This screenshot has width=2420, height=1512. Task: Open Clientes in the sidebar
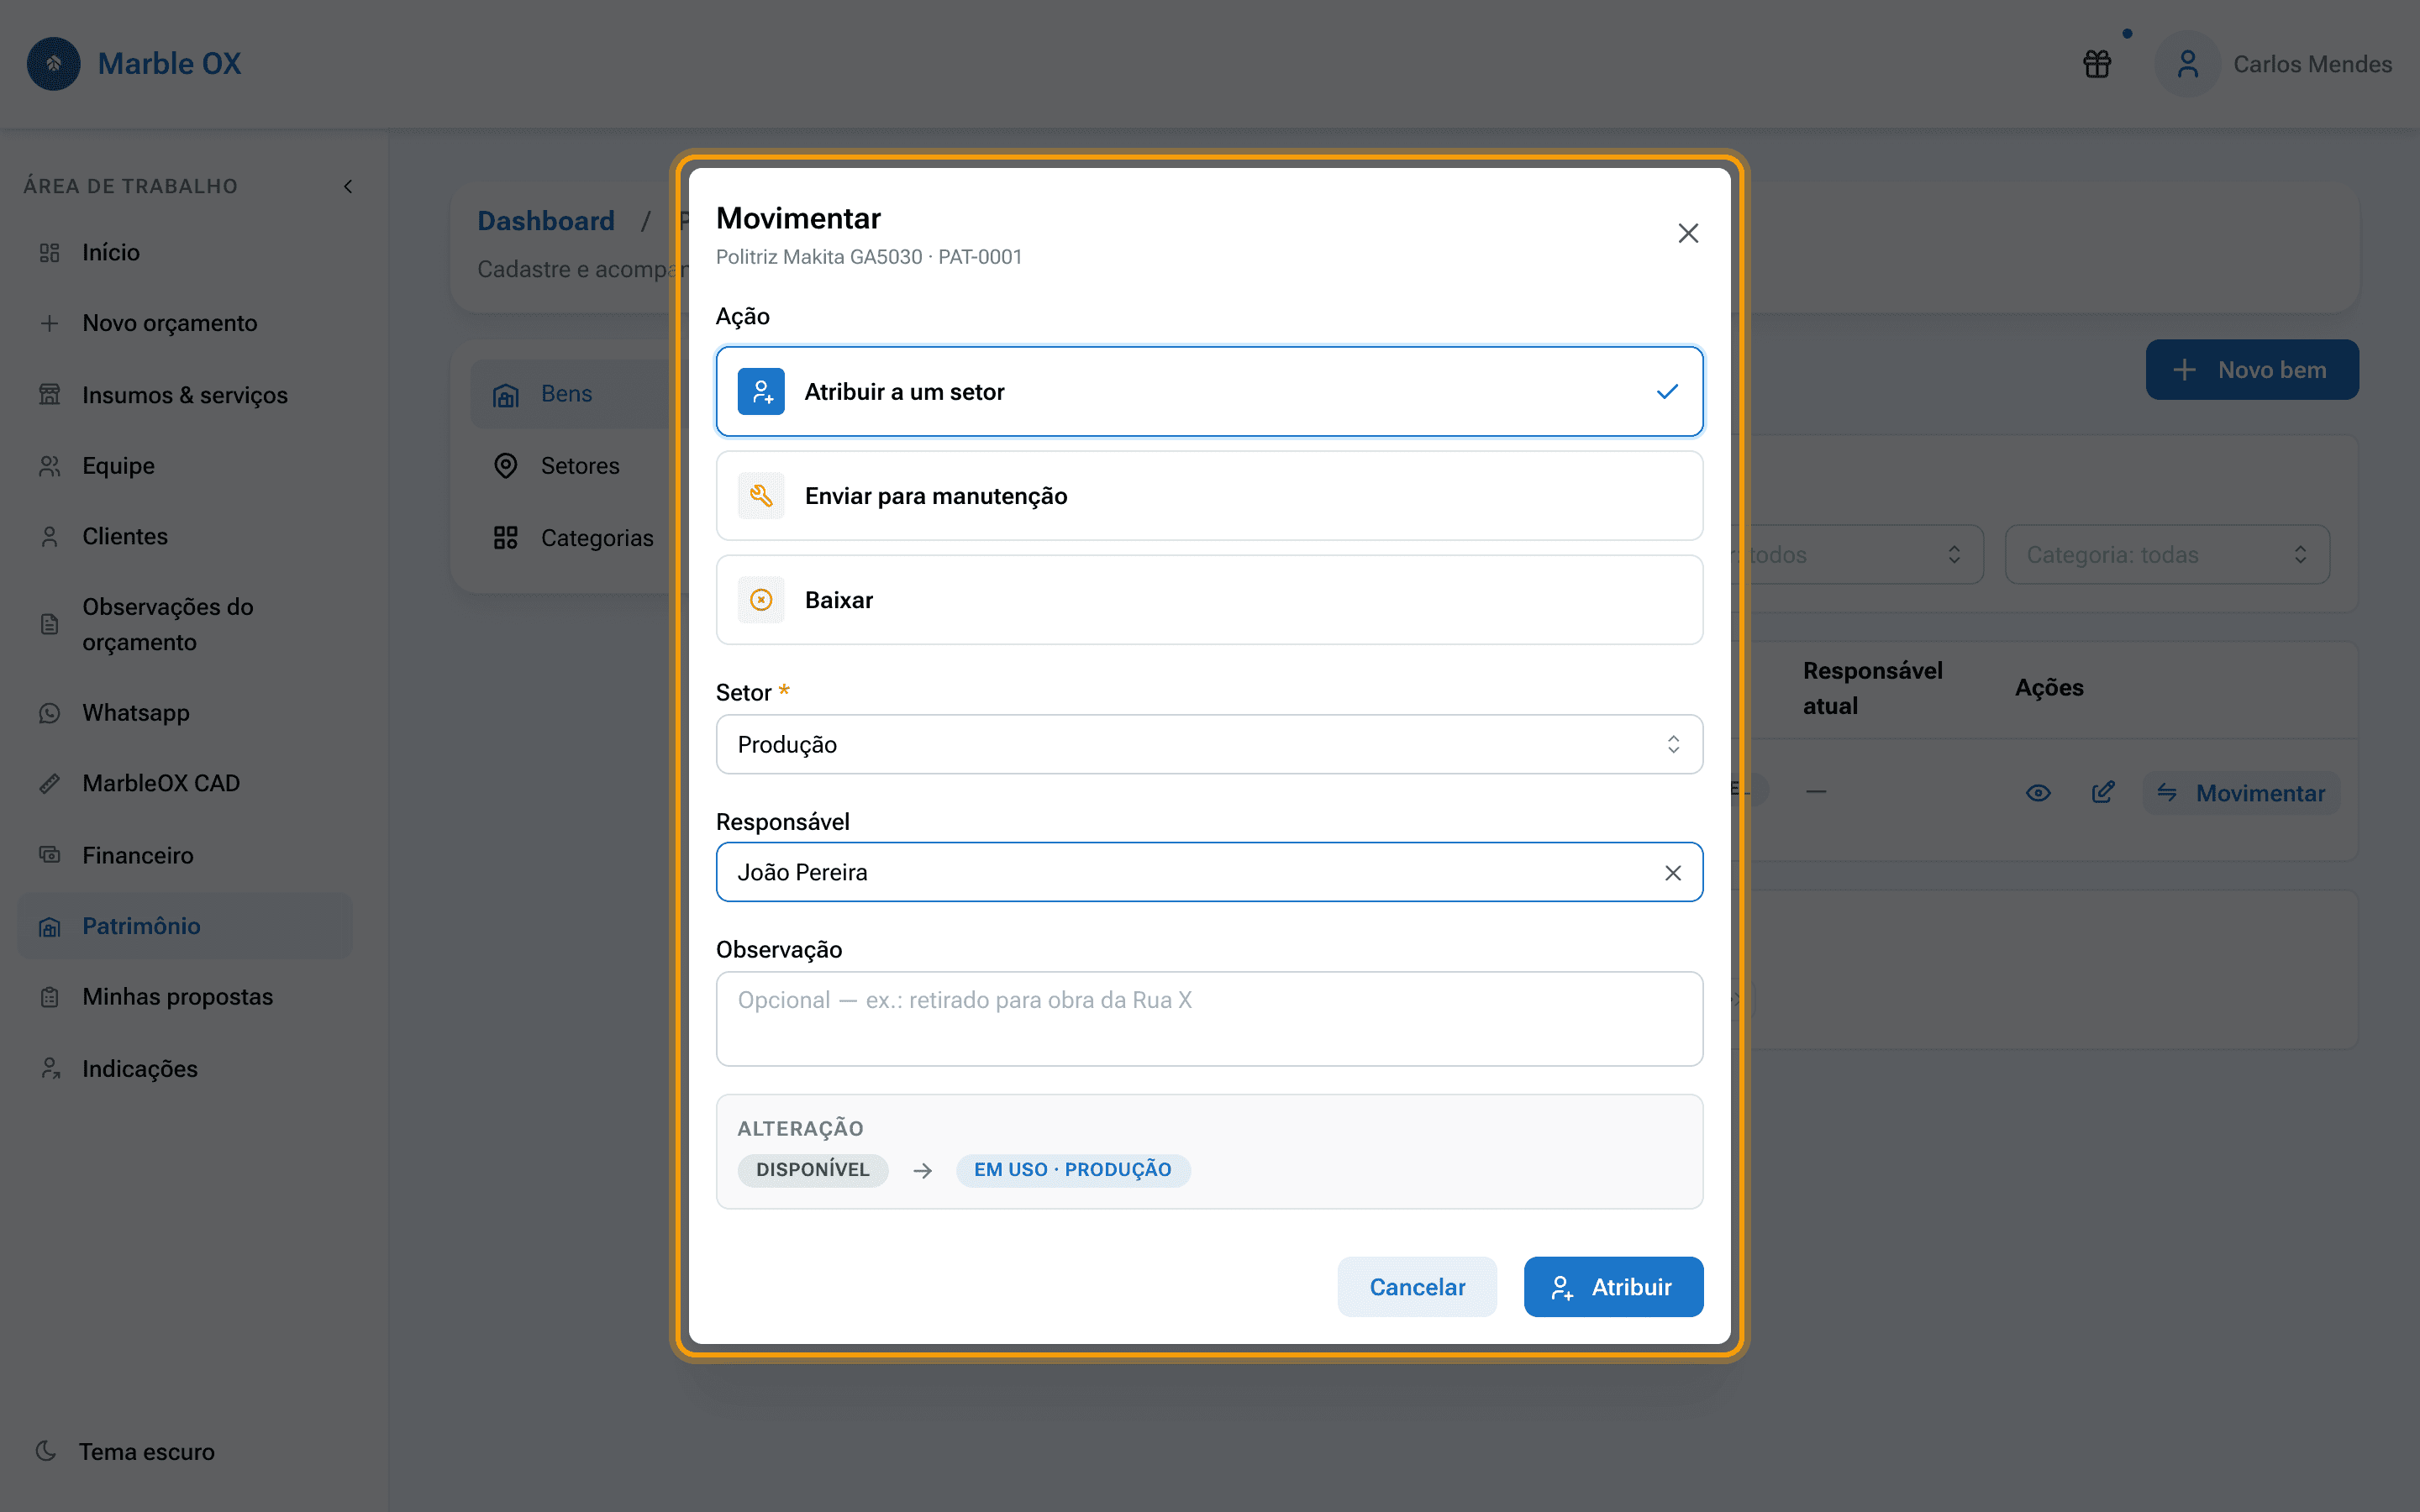(x=185, y=537)
